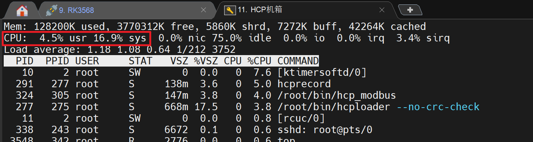Click the PPID column header

(57, 61)
